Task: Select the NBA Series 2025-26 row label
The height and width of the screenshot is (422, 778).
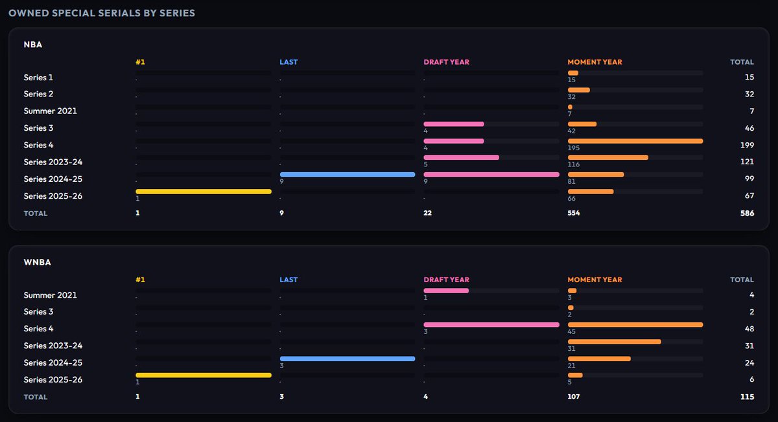Action: [53, 196]
